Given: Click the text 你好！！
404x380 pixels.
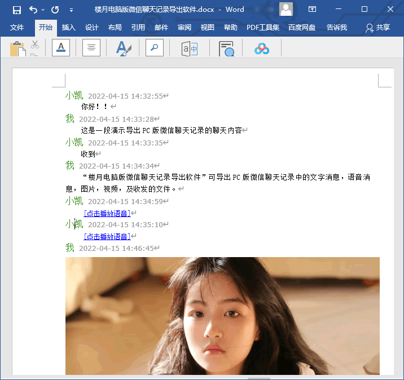Looking at the screenshot, I should [94, 107].
